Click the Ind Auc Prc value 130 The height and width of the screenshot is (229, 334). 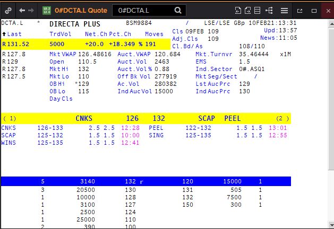(x=244, y=91)
